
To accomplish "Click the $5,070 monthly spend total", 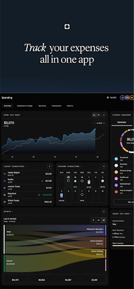I will point(9,123).
